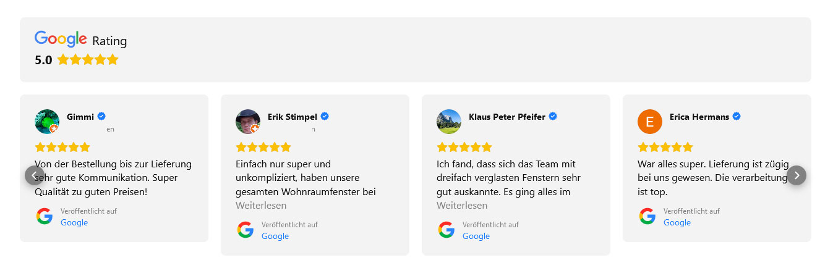Open the Google link under Gimmi's review
833x268 pixels.
click(x=74, y=222)
